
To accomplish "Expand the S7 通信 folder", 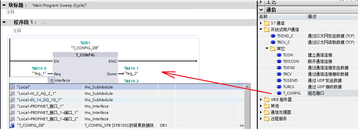I will (261, 23).
